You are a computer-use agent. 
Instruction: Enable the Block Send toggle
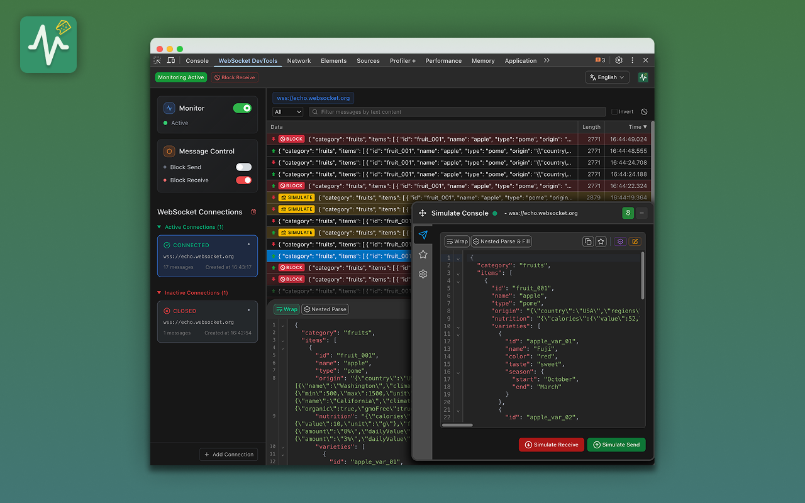[x=243, y=166]
